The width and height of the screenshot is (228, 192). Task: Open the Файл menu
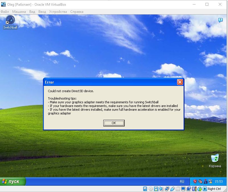tap(5, 12)
